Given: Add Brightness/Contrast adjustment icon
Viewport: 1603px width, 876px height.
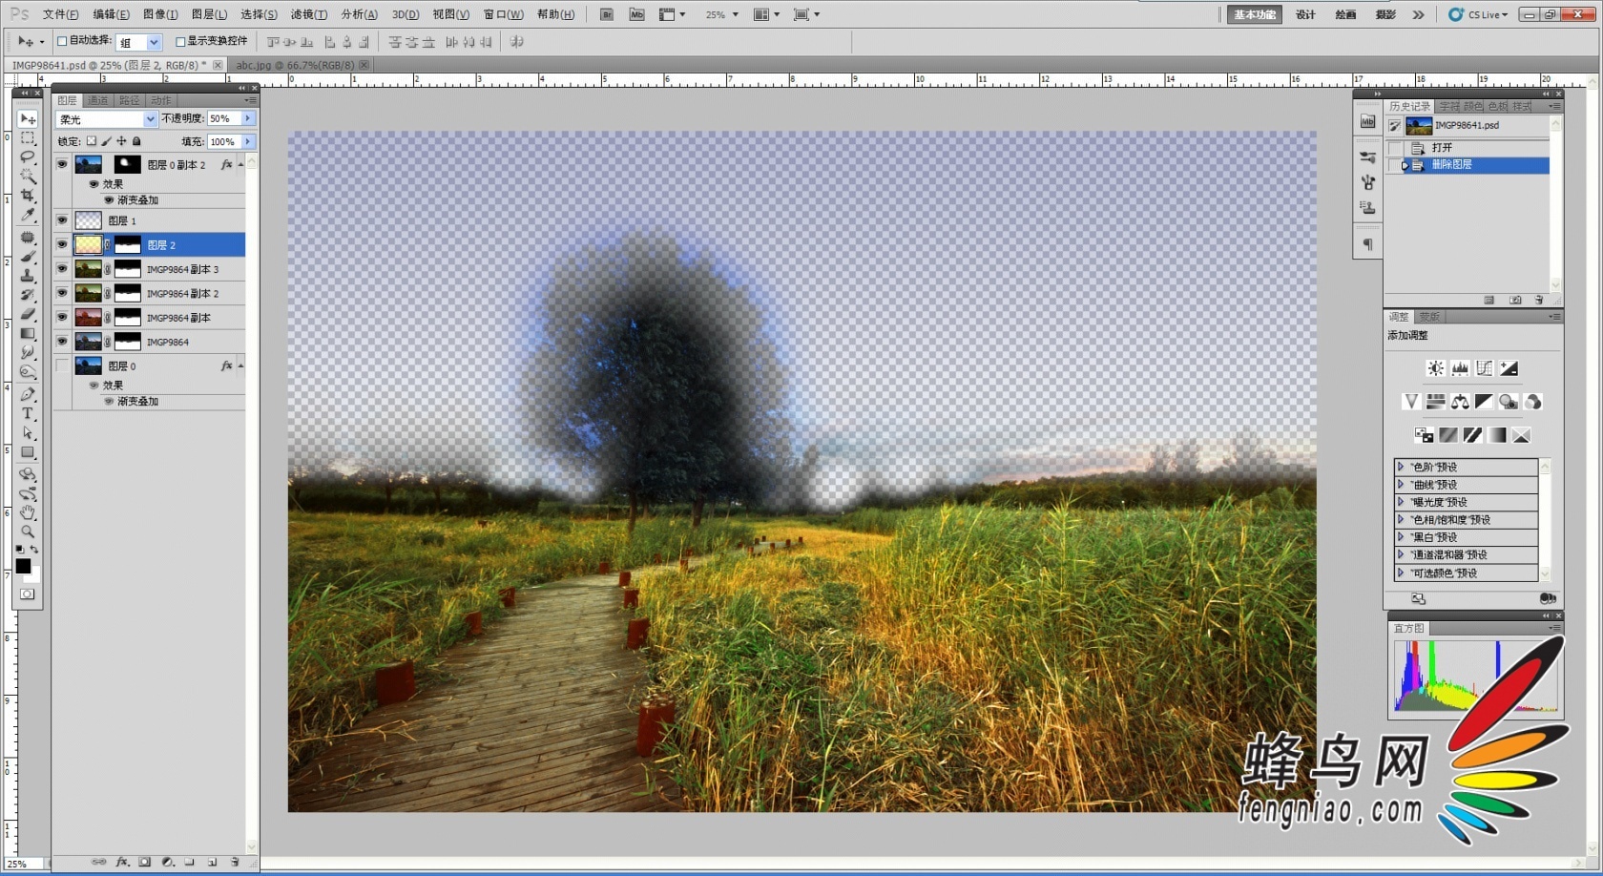Looking at the screenshot, I should pyautogui.click(x=1435, y=368).
